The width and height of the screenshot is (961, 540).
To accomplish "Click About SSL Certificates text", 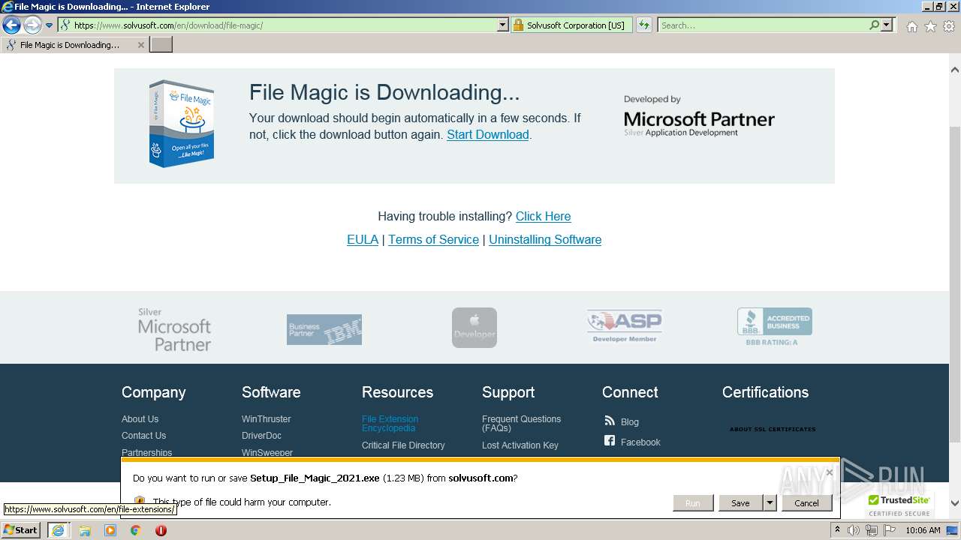I will 773,430.
